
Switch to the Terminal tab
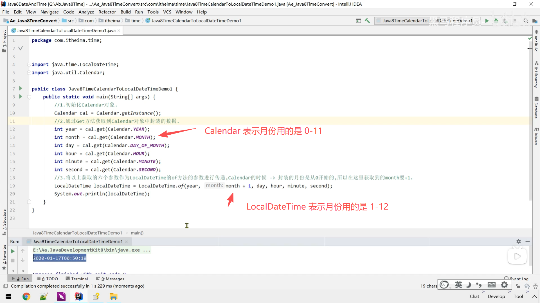[77, 279]
